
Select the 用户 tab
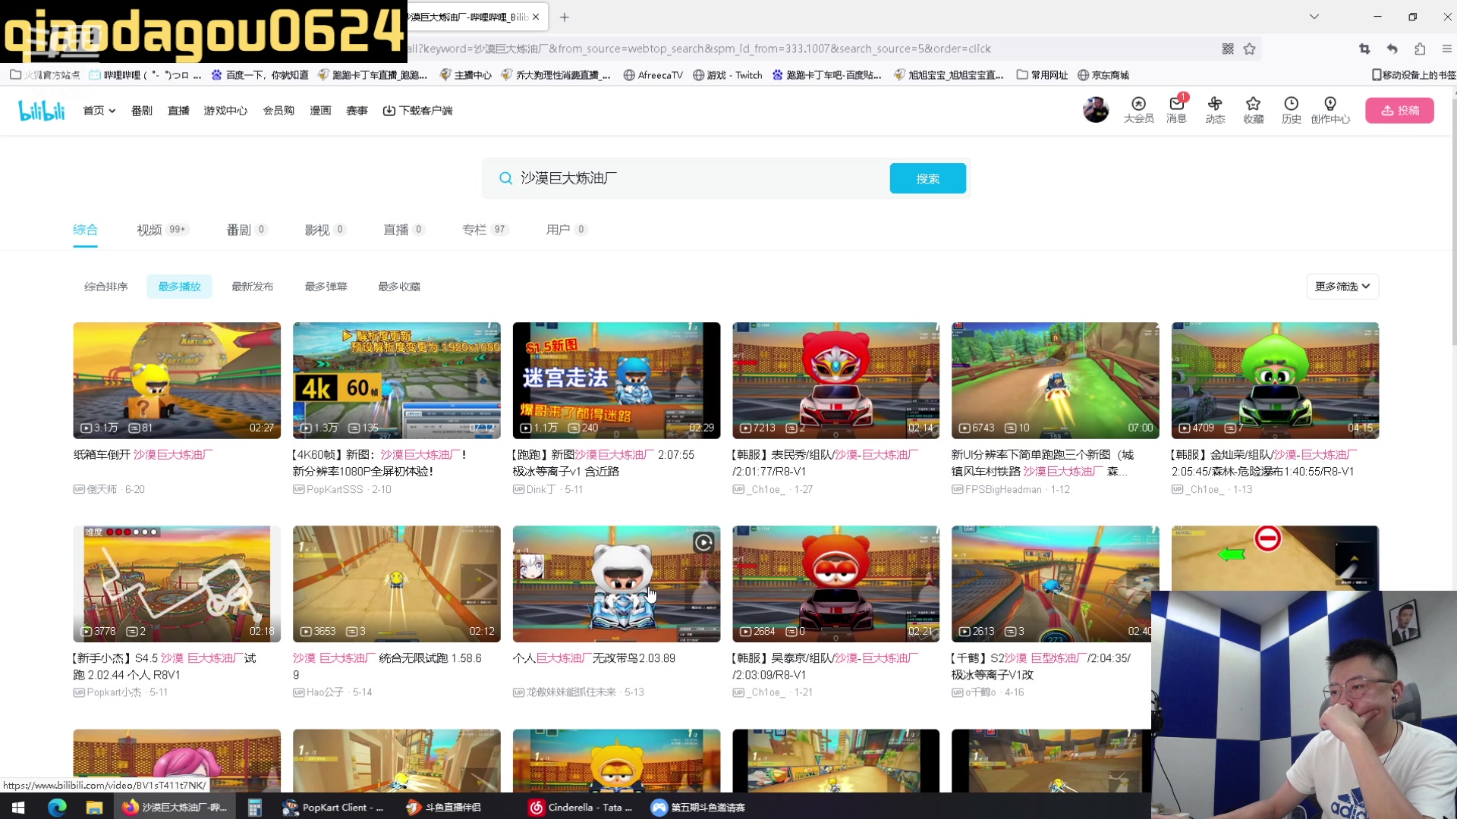pos(566,230)
